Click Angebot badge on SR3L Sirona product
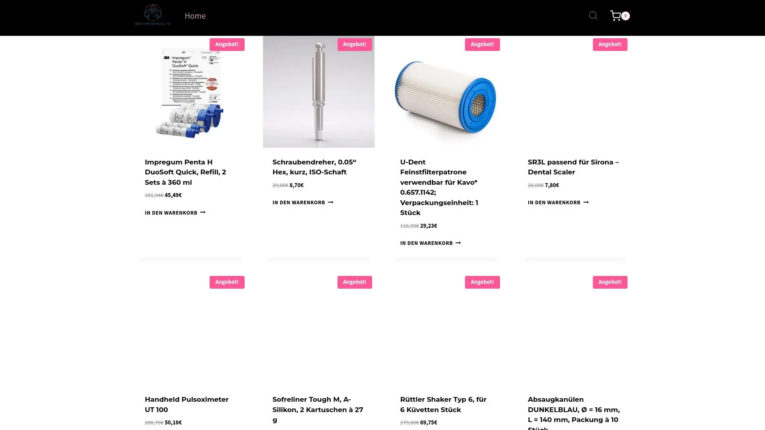This screenshot has height=430, width=765. tap(610, 44)
